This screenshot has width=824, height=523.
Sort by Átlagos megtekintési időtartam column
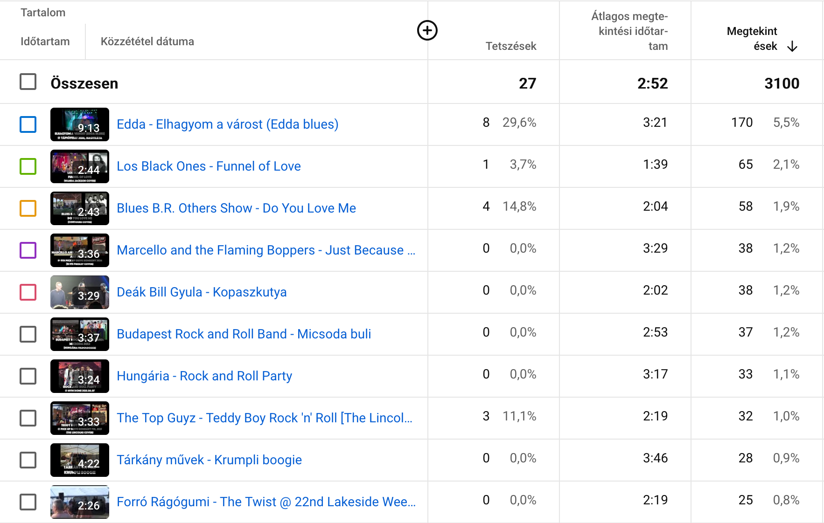pyautogui.click(x=629, y=31)
